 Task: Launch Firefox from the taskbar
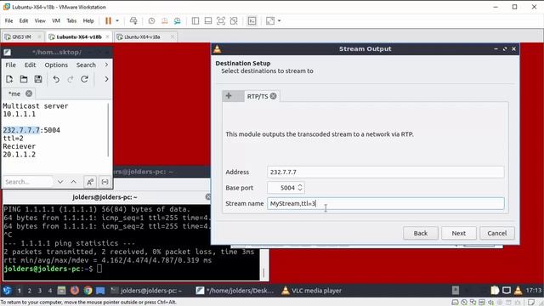coord(75,291)
